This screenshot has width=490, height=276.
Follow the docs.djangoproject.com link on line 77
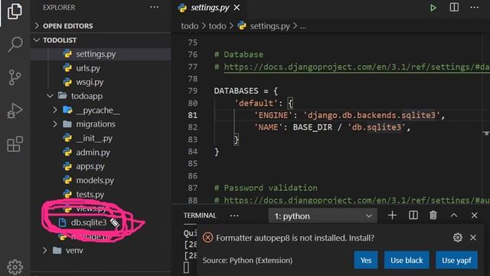pos(357,67)
